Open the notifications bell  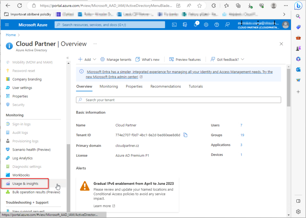point(195,25)
